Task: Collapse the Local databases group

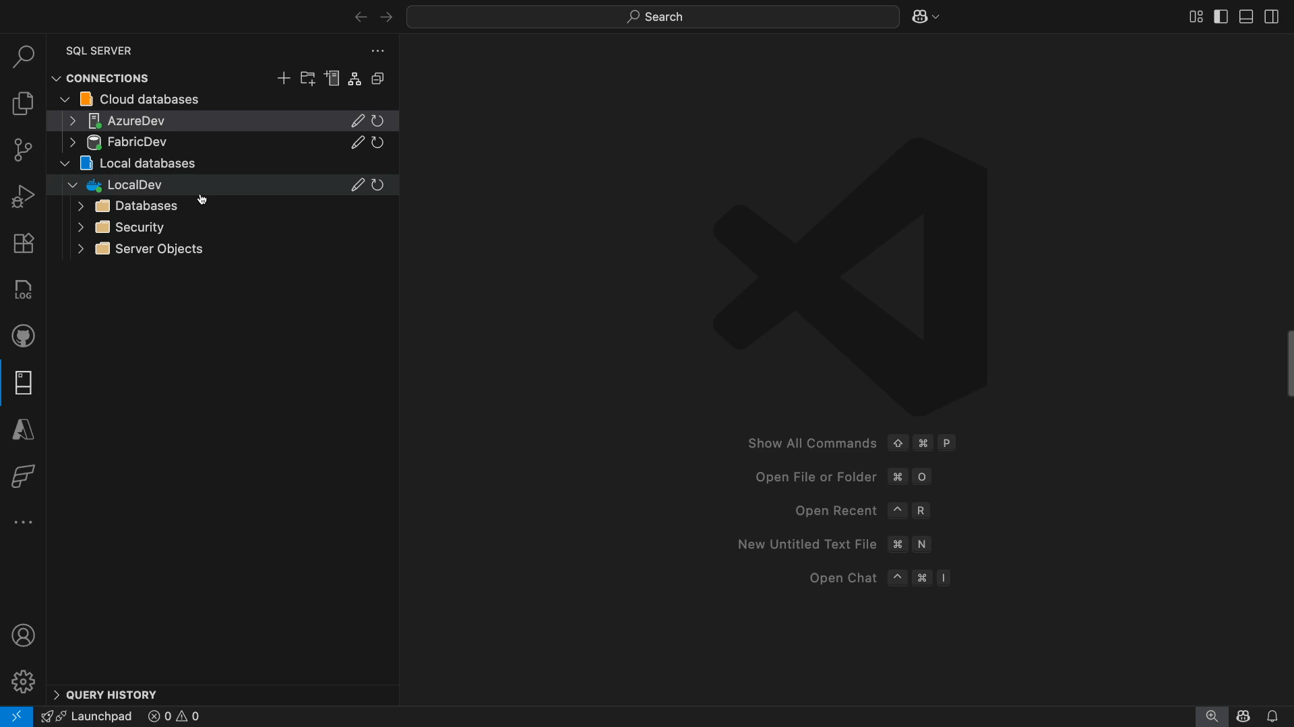Action: [x=65, y=164]
